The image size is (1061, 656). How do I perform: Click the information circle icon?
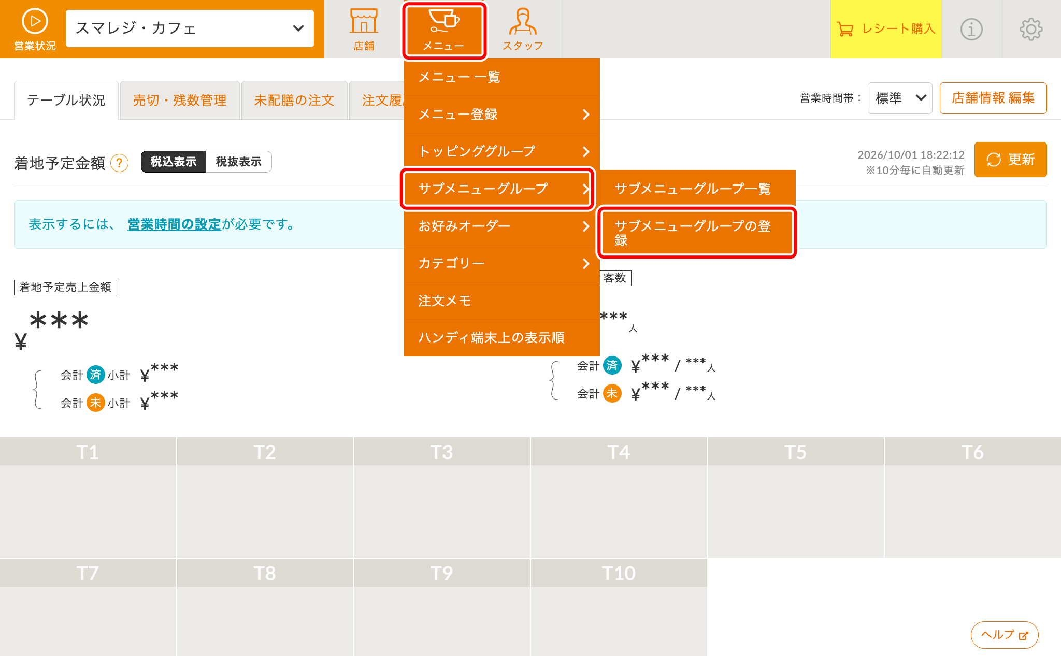tap(971, 29)
